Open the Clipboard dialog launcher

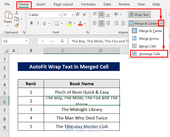(x=24, y=32)
